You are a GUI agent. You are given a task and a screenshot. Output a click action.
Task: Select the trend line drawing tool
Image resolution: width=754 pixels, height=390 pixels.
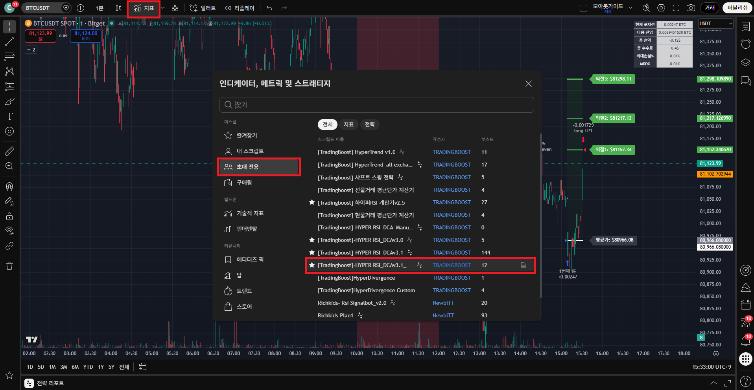point(9,42)
